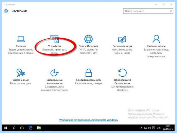Select the Обновление и безопасность label
The image size is (177, 133).
point(122,82)
